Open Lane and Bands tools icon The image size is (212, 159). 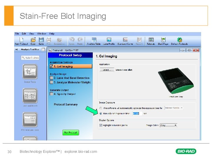[30, 96]
